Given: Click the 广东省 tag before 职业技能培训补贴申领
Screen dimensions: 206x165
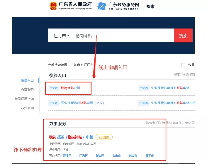Looking at the screenshot, I should pyautogui.click(x=53, y=103).
